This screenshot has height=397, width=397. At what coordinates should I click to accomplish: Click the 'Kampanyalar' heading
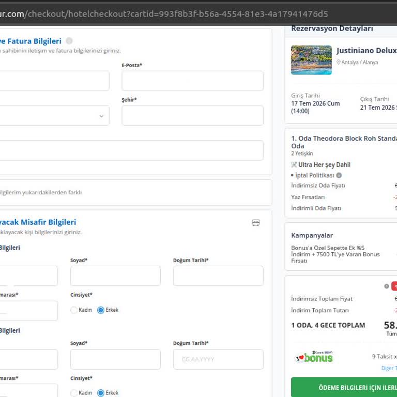(312, 236)
